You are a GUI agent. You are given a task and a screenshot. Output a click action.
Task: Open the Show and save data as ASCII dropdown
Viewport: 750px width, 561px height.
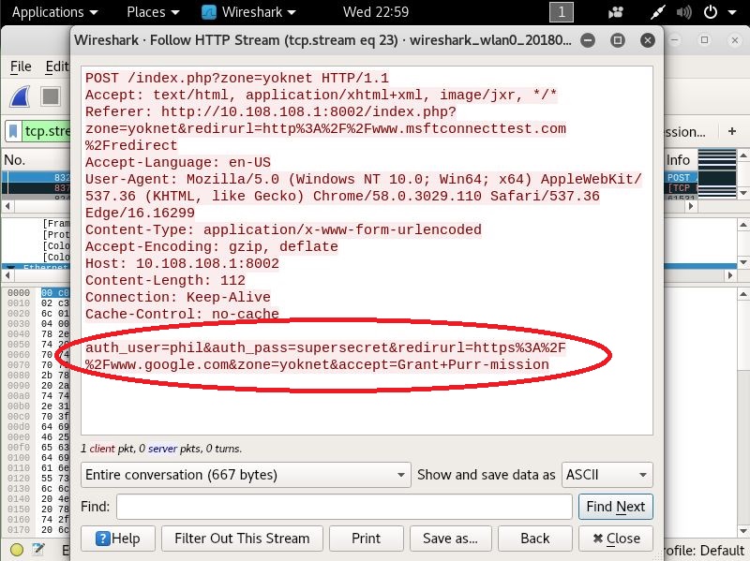(x=607, y=475)
